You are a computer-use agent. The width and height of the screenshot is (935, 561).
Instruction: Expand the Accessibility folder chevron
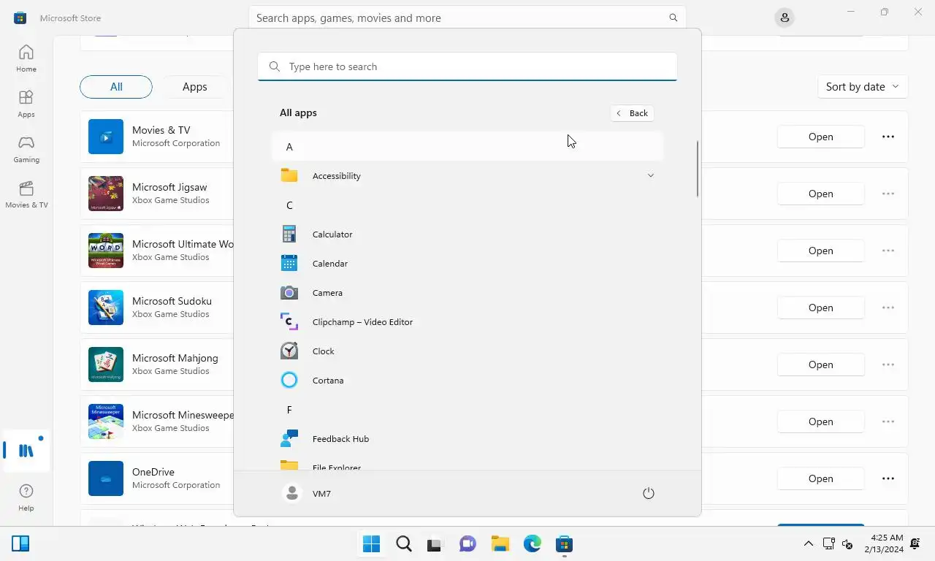pos(650,175)
